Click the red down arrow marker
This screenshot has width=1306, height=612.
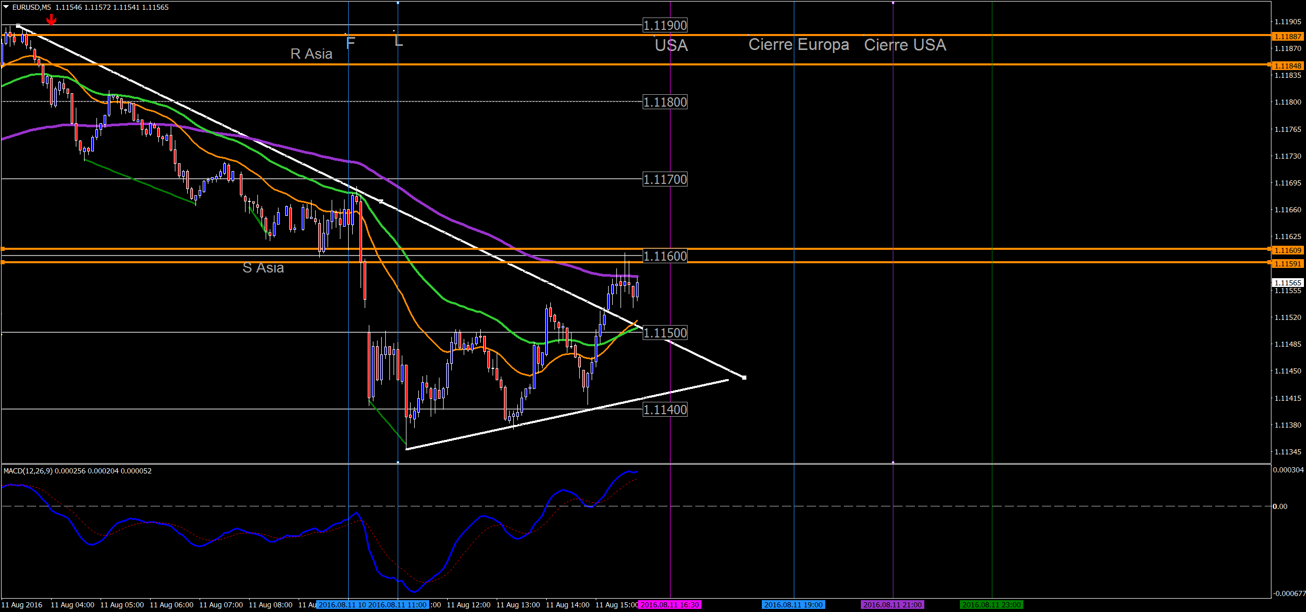pos(51,20)
